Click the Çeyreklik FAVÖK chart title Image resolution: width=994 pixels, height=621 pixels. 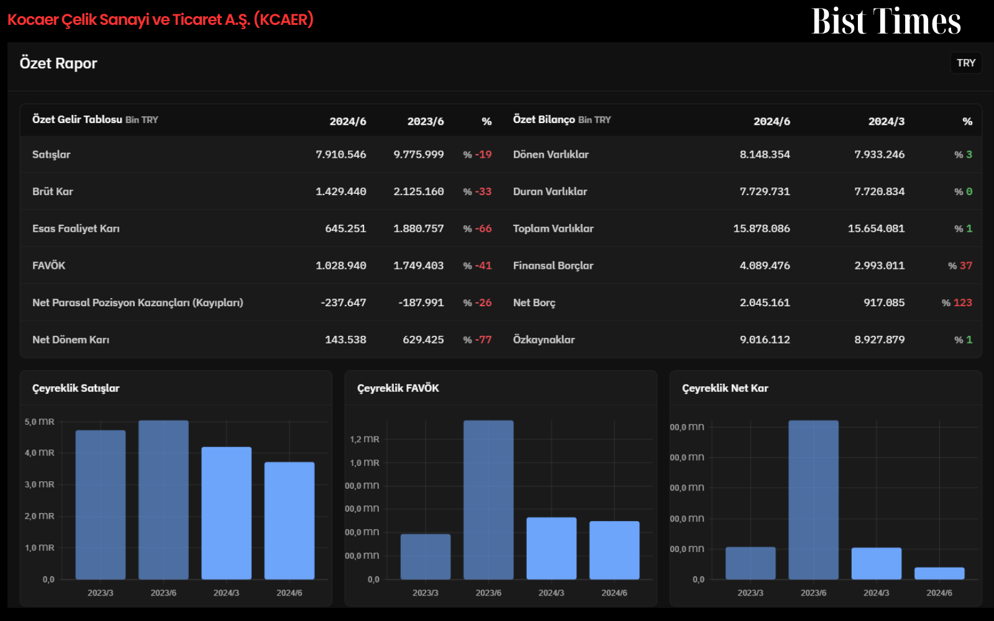coord(398,388)
